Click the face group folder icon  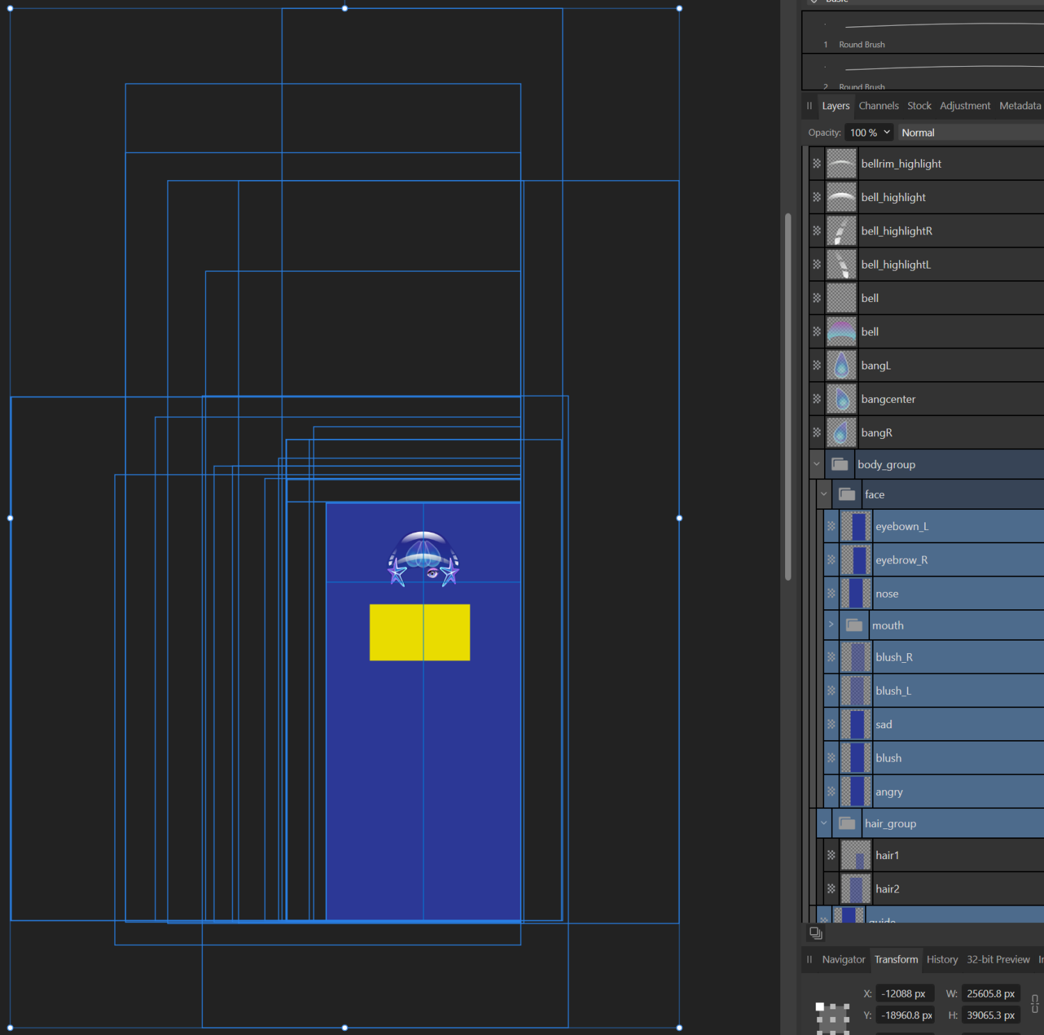coord(847,495)
